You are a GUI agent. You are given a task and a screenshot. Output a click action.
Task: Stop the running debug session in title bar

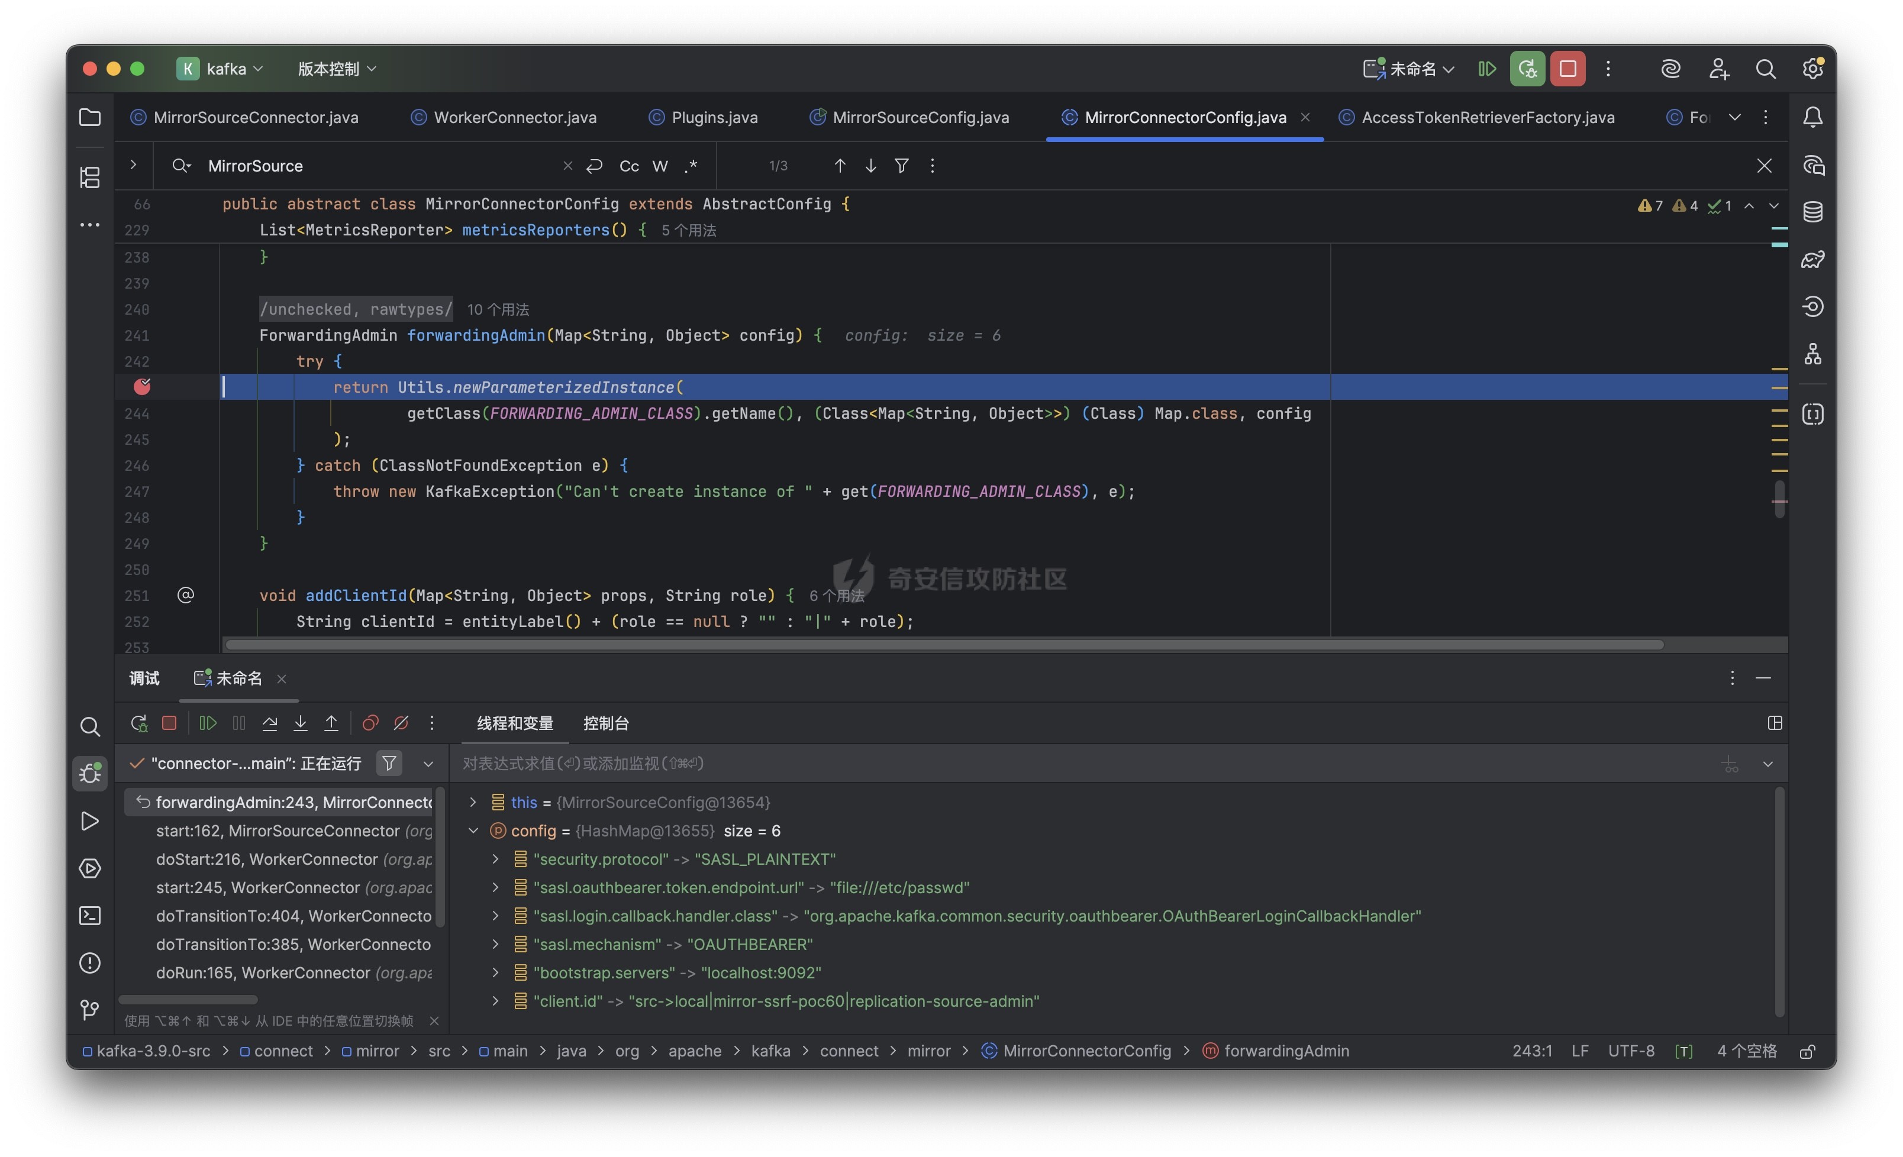pos(1568,69)
